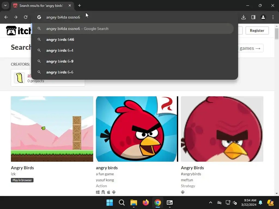Open File Explorer from taskbar
The image size is (279, 209).
[134, 202]
